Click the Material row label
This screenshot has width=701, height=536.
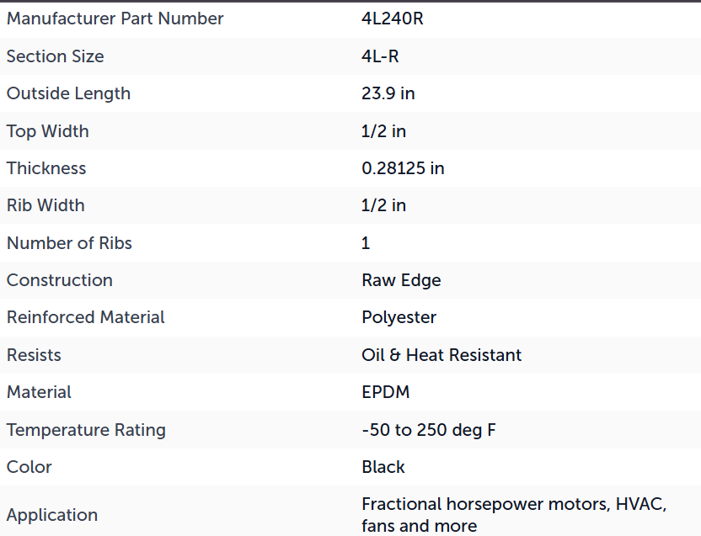coord(39,392)
